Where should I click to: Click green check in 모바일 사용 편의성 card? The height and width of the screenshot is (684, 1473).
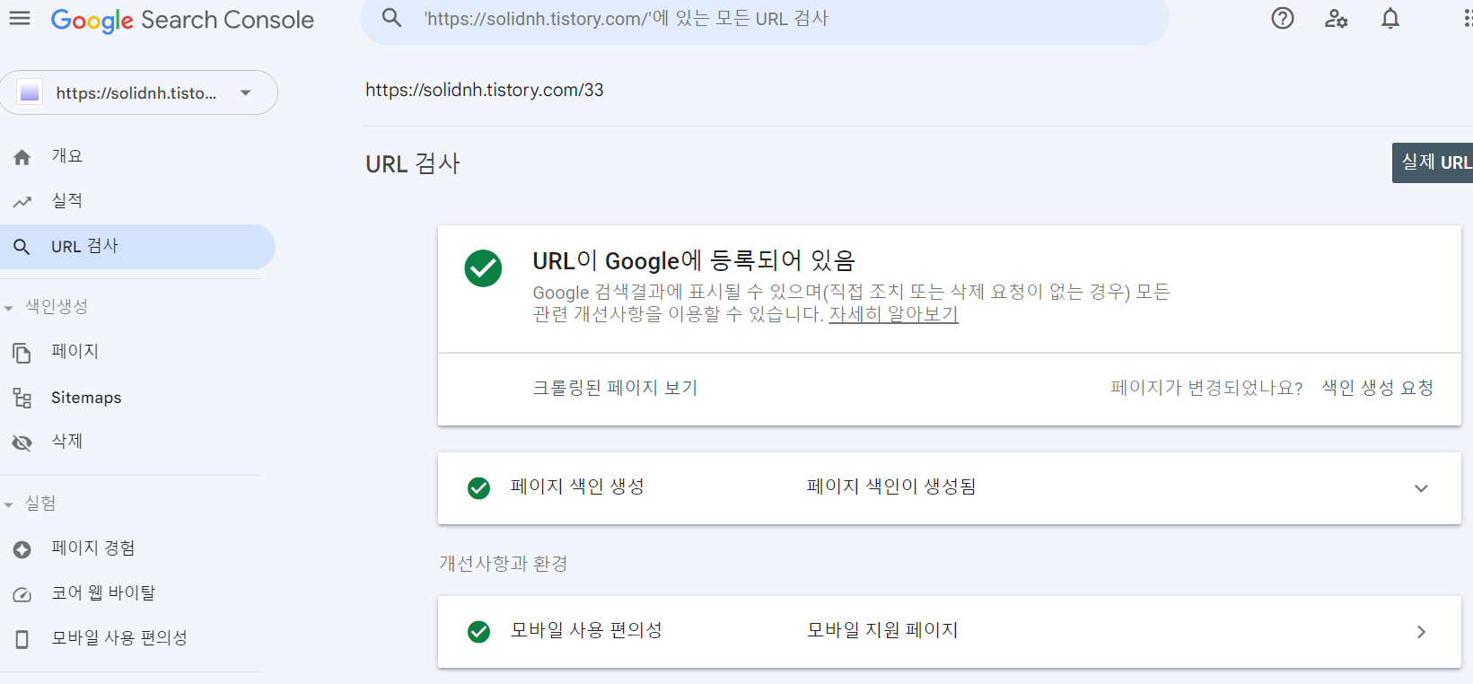tap(479, 631)
